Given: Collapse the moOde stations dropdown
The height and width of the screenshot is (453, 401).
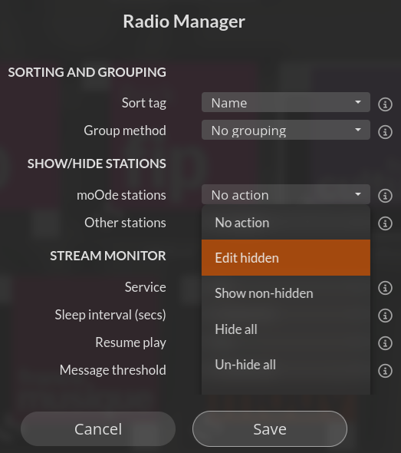Looking at the screenshot, I should point(285,194).
